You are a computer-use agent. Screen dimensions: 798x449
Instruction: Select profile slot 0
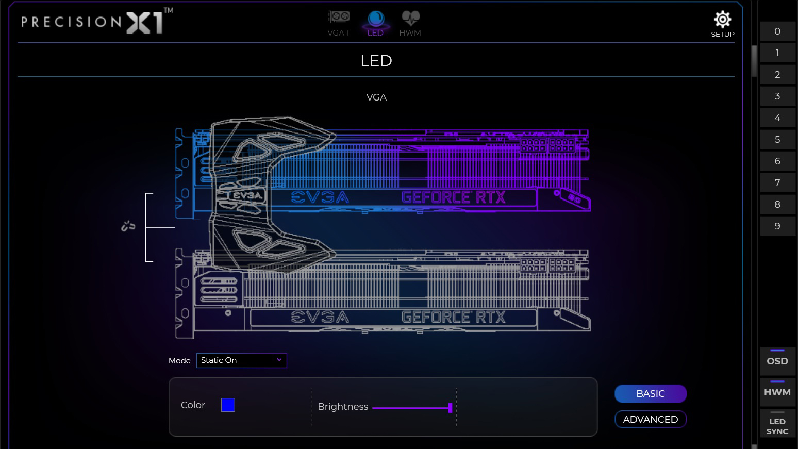(777, 31)
